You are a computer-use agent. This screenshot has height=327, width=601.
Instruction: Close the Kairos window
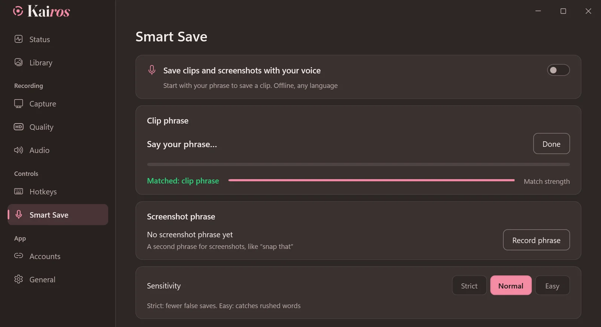[588, 11]
